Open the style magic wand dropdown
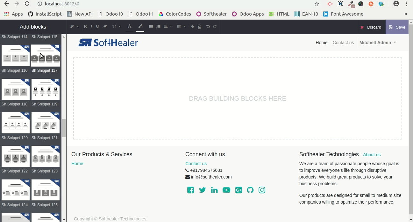Screen dimensions: 413x222 point(74,27)
